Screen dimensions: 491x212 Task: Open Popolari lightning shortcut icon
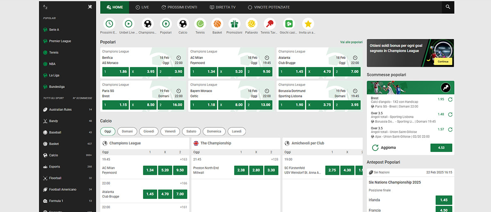[x=166, y=24]
